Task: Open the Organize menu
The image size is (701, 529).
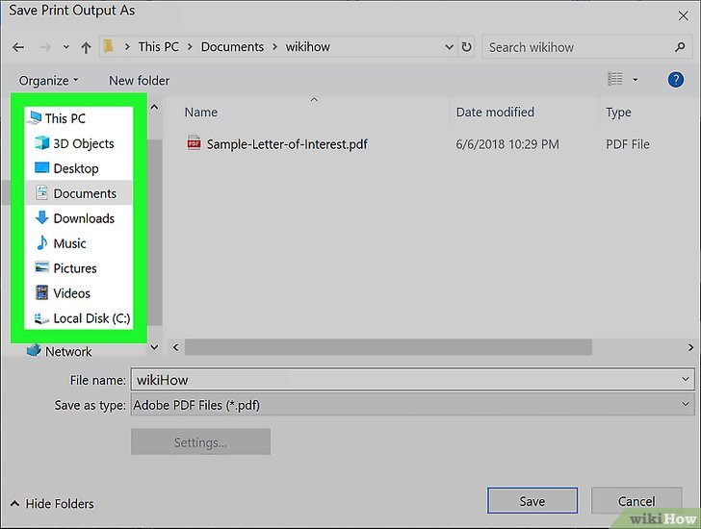Action: tap(48, 81)
